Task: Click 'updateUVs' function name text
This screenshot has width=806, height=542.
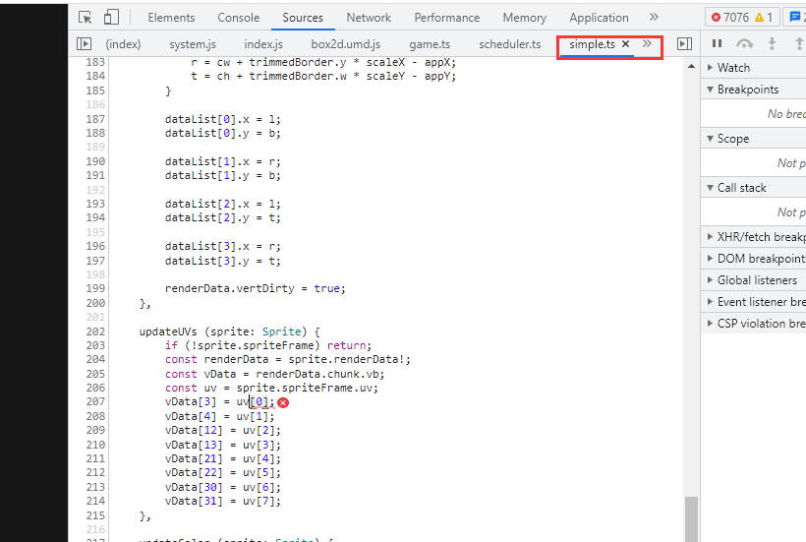Action: tap(168, 331)
